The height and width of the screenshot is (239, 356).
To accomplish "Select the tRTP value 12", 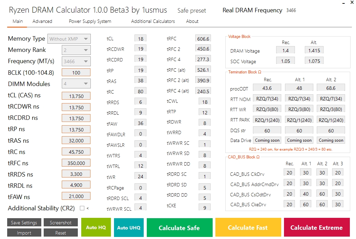I will coord(204,112).
